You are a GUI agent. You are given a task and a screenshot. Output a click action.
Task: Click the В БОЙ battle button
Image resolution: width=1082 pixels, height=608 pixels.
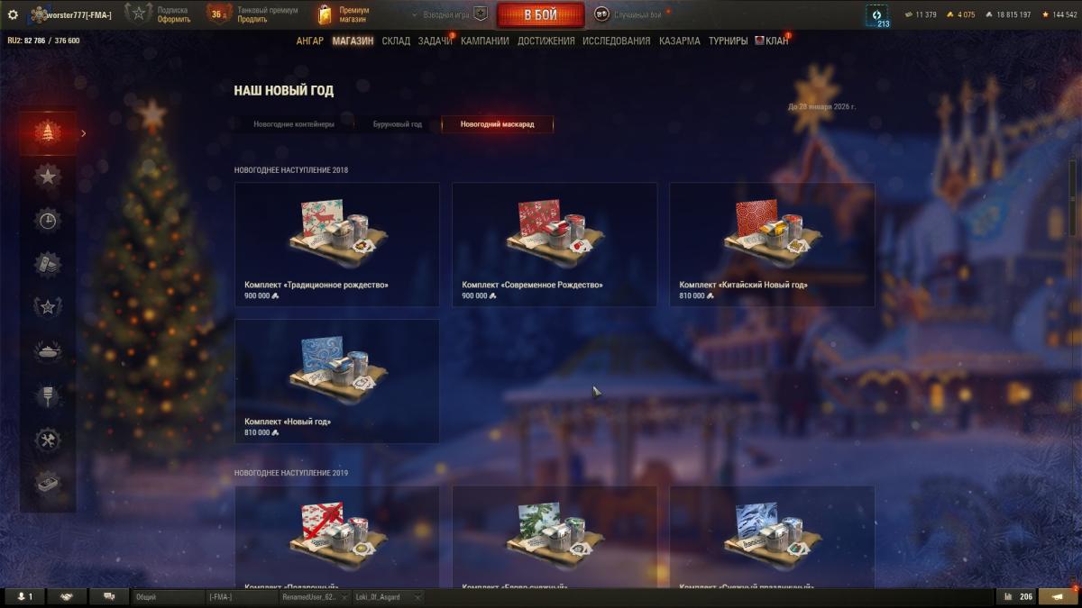[540, 15]
